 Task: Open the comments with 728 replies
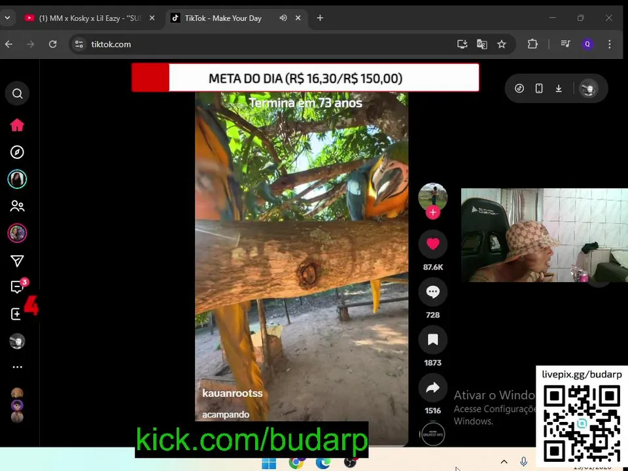(x=432, y=292)
